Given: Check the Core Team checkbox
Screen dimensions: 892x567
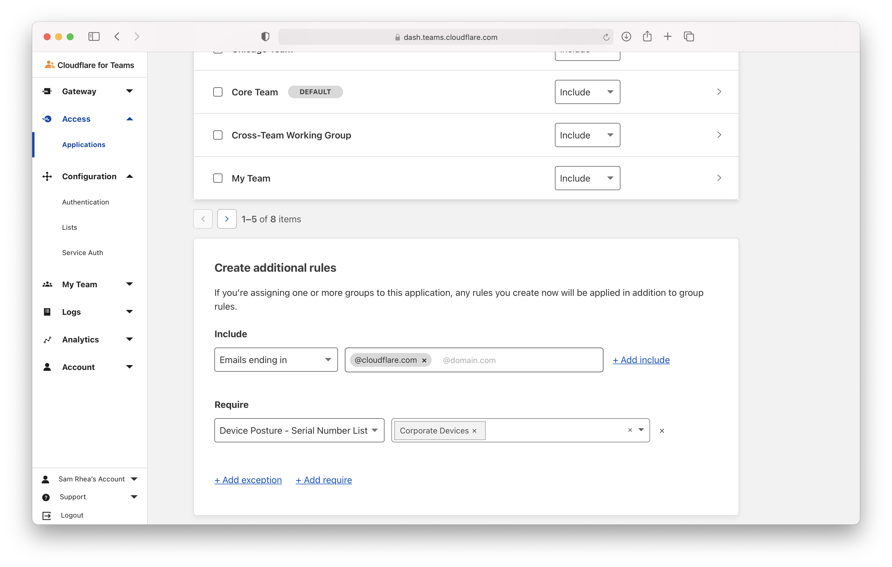Looking at the screenshot, I should 218,92.
